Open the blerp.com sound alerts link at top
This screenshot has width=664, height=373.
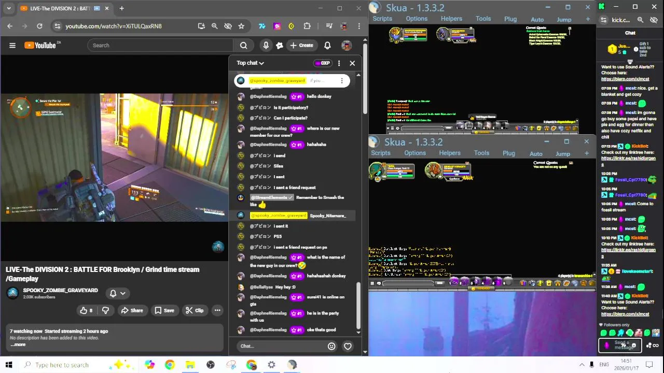coord(625,79)
